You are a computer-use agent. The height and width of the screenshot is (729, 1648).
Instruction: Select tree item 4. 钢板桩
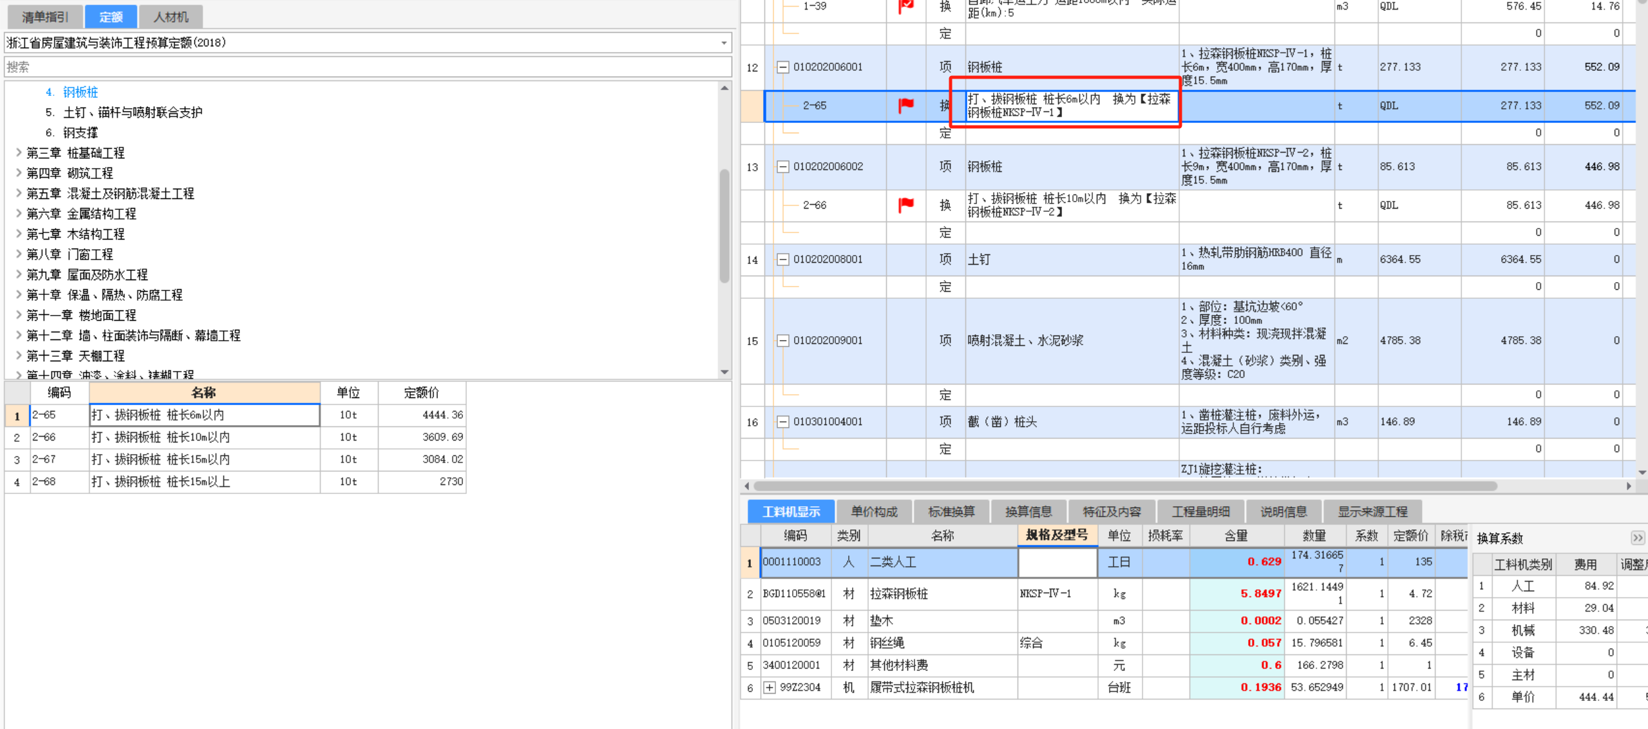[x=72, y=92]
